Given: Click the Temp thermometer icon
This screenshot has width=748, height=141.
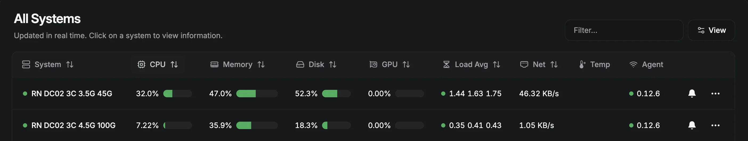Looking at the screenshot, I should tap(582, 64).
